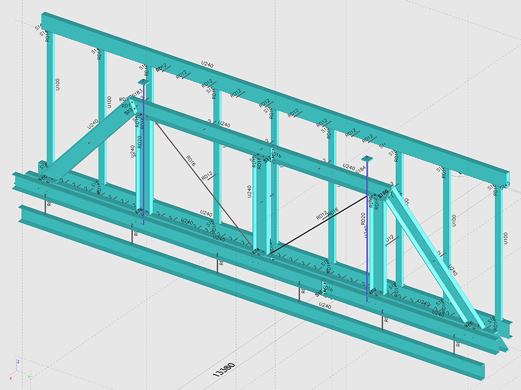Select the far-left U100 vertical post
This screenshot has height=390, width=521.
[x=50, y=97]
